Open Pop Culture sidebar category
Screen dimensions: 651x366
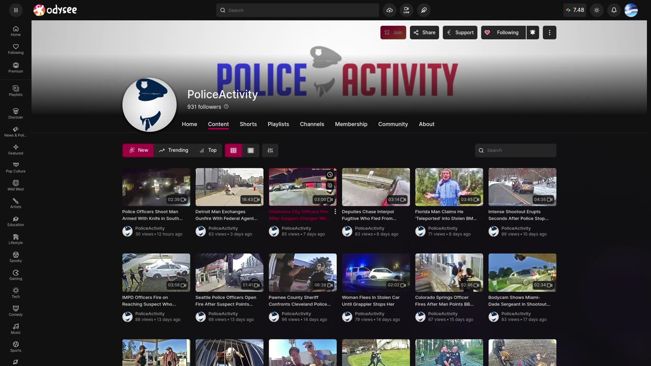(x=16, y=168)
